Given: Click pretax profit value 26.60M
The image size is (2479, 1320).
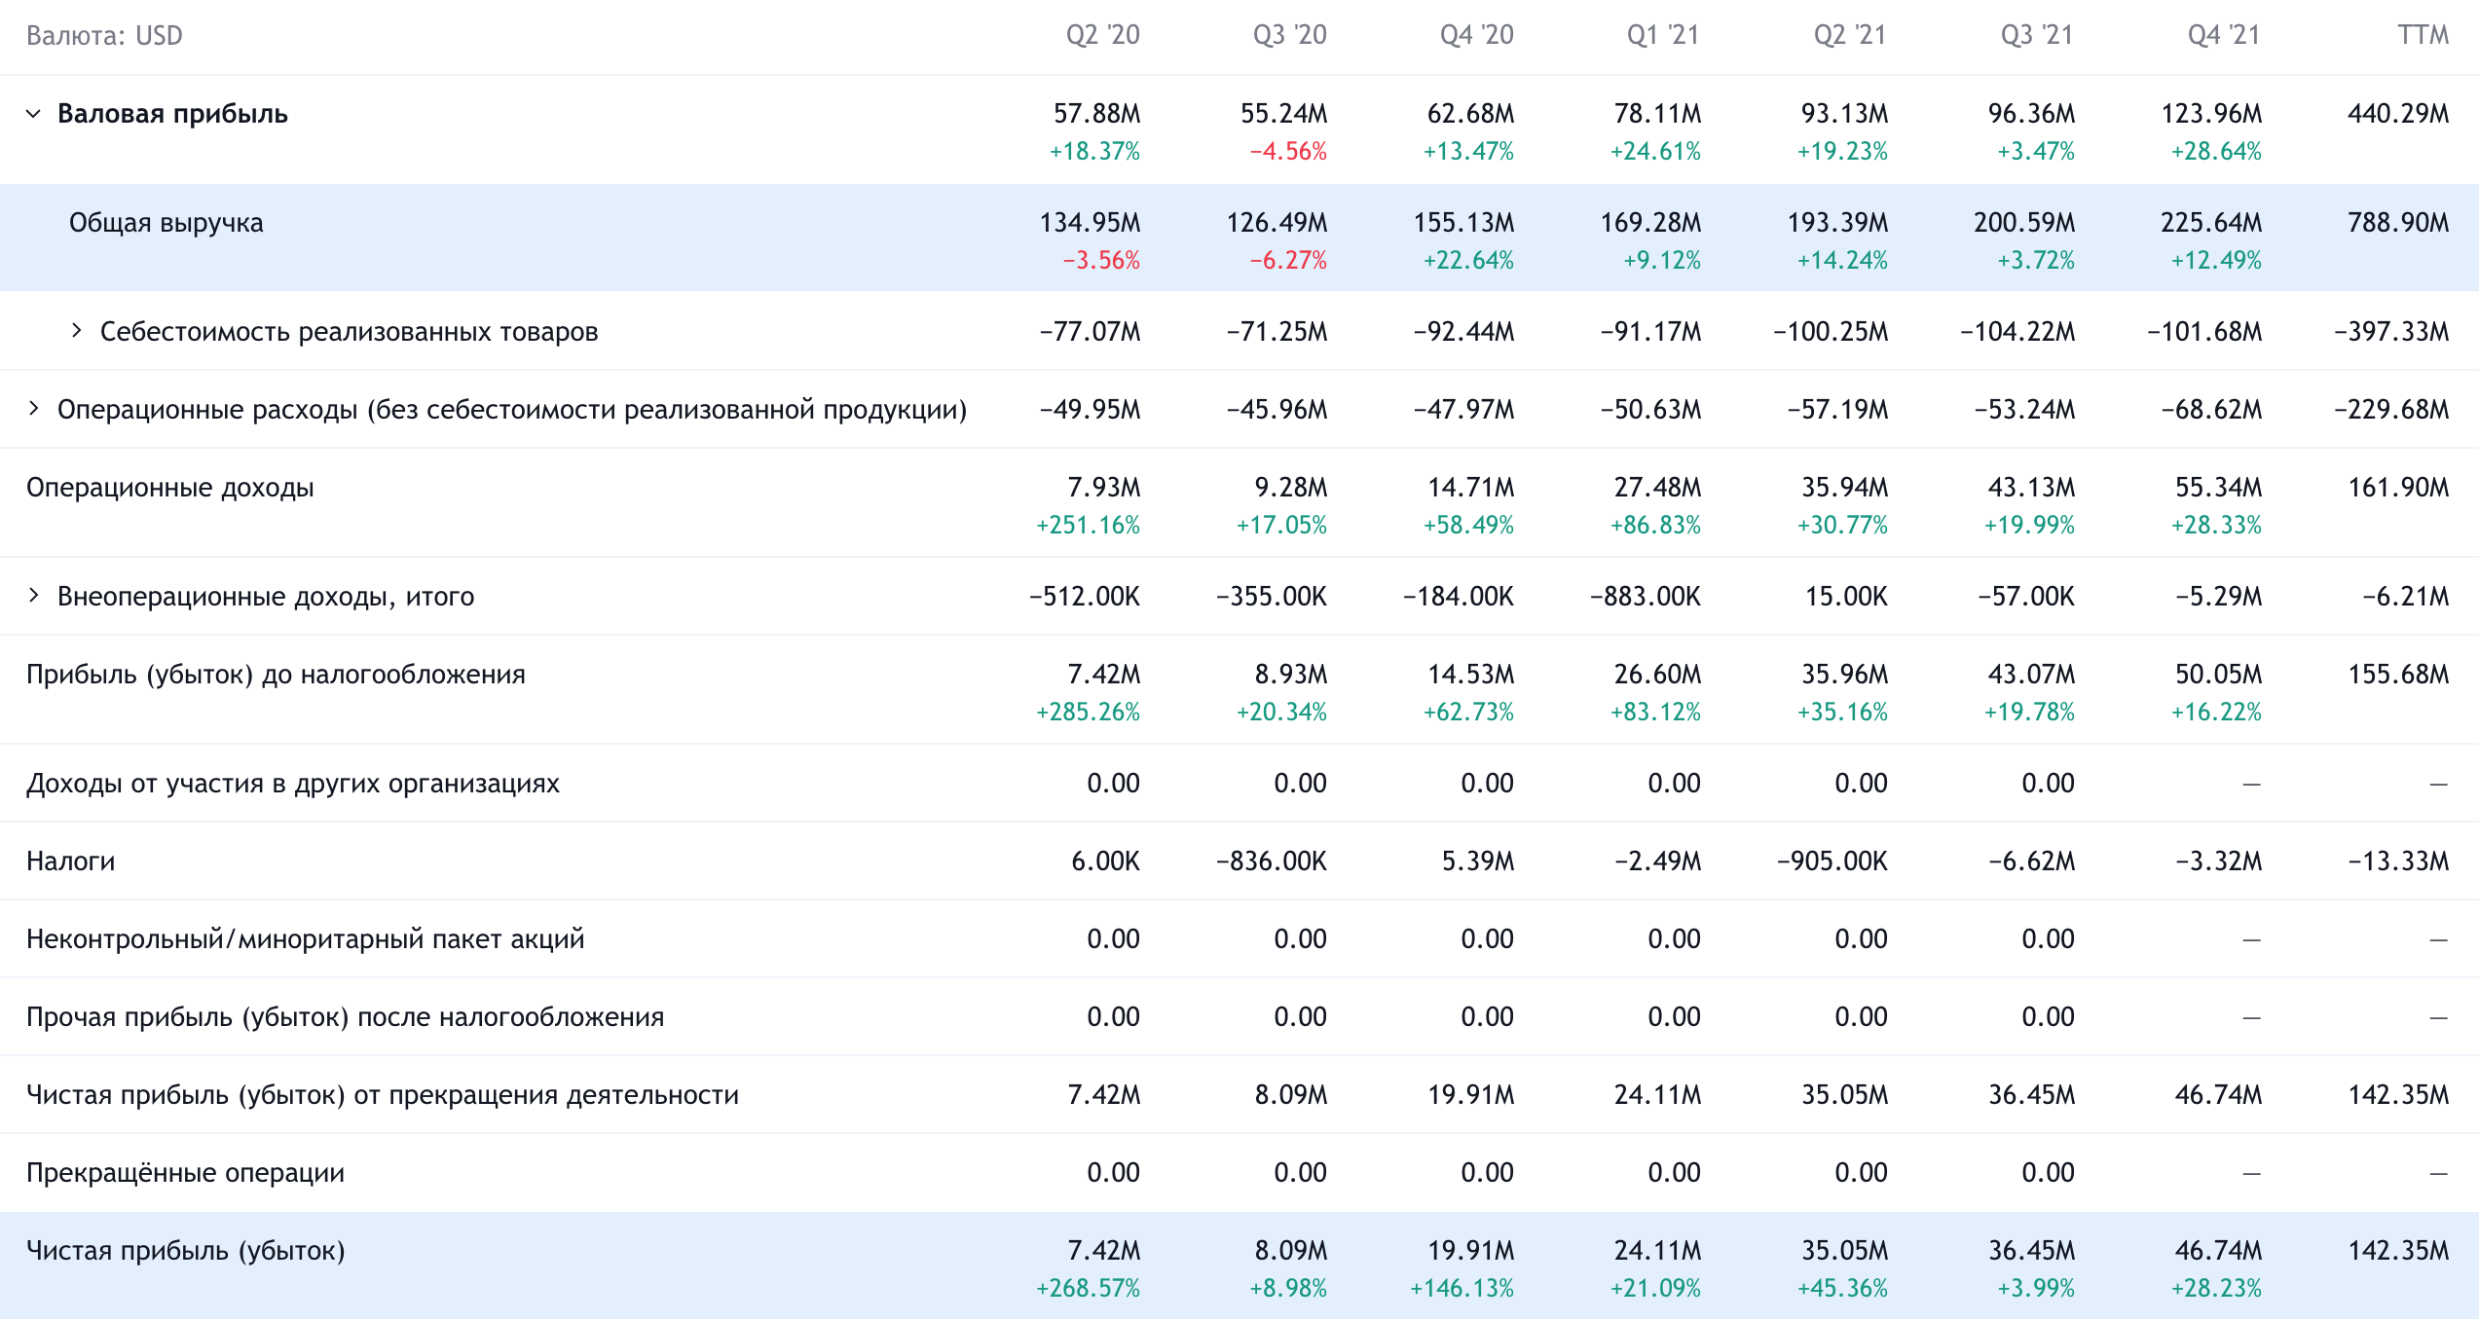Looking at the screenshot, I should [x=1658, y=675].
